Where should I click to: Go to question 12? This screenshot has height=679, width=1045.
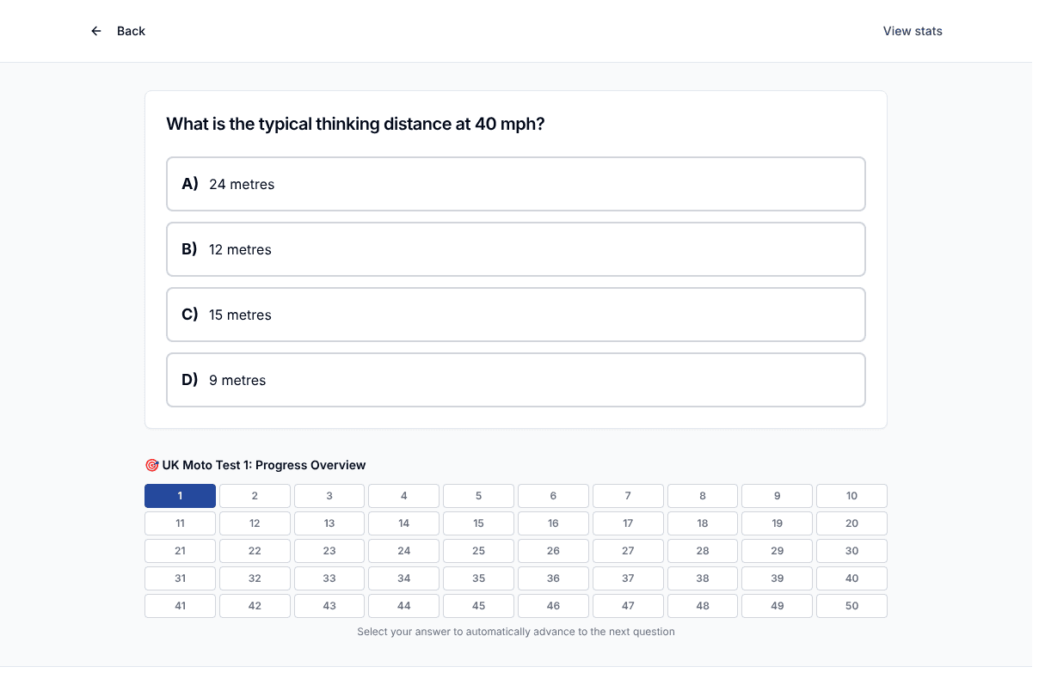(x=255, y=523)
